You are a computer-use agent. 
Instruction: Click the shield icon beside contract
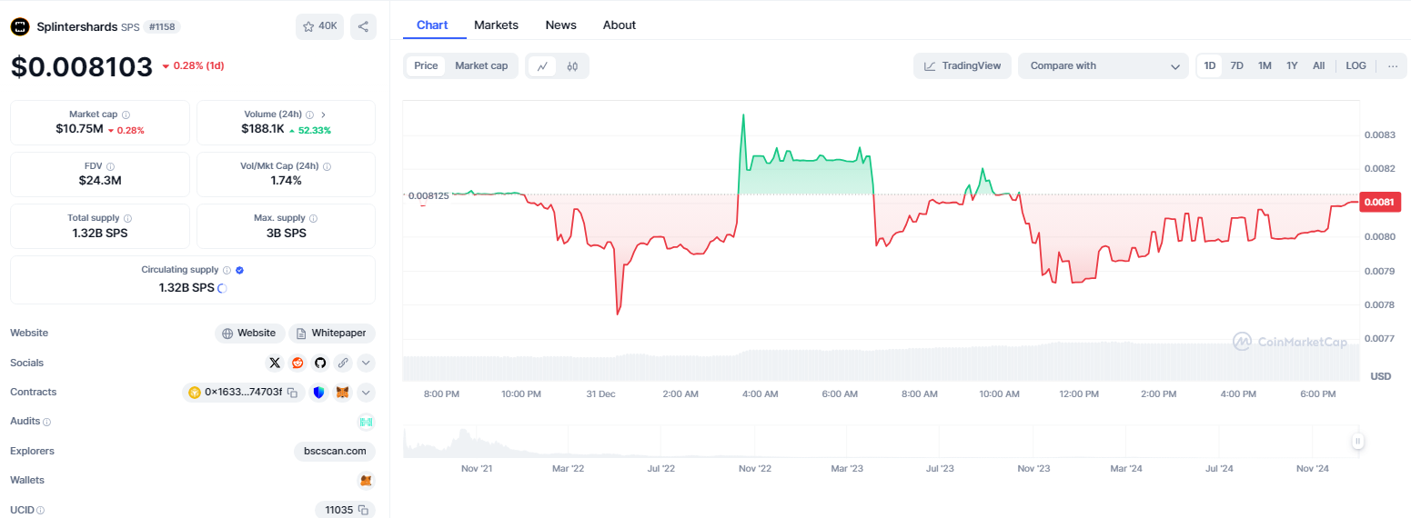[x=318, y=393]
